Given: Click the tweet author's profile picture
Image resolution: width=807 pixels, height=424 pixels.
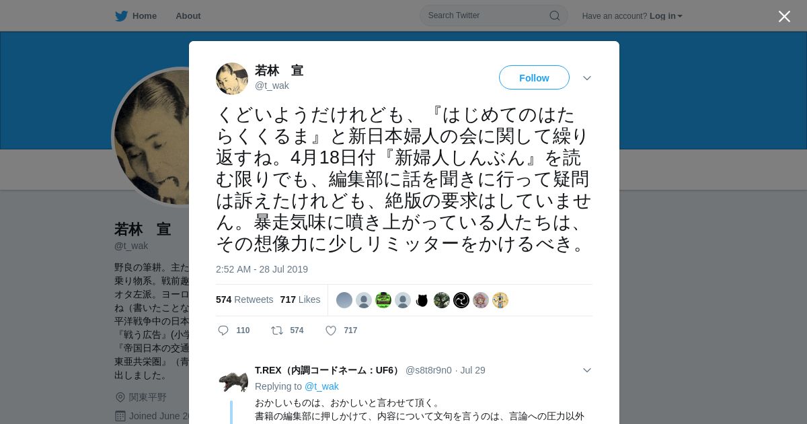Looking at the screenshot, I should tap(232, 79).
